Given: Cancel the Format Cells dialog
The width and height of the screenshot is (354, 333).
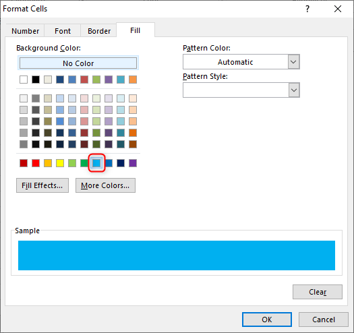Looking at the screenshot, I should (324, 320).
